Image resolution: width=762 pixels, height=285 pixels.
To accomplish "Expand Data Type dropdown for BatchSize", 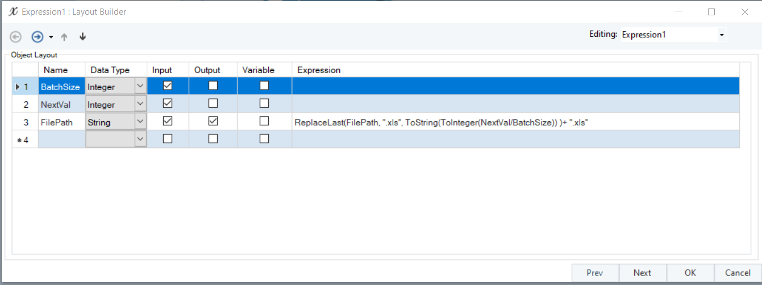I will coord(140,87).
